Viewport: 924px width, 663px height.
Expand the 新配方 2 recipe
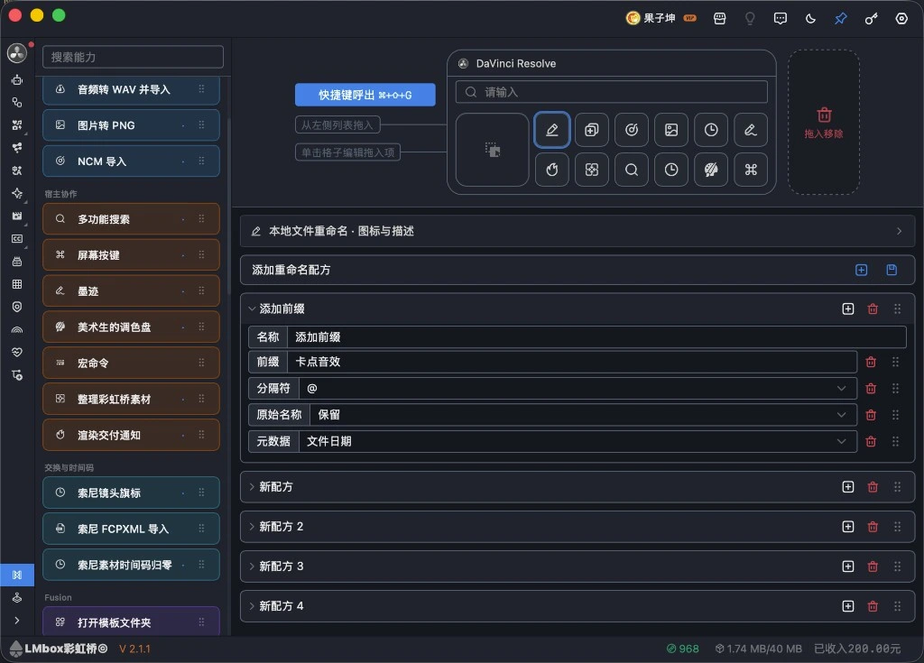[x=252, y=526]
